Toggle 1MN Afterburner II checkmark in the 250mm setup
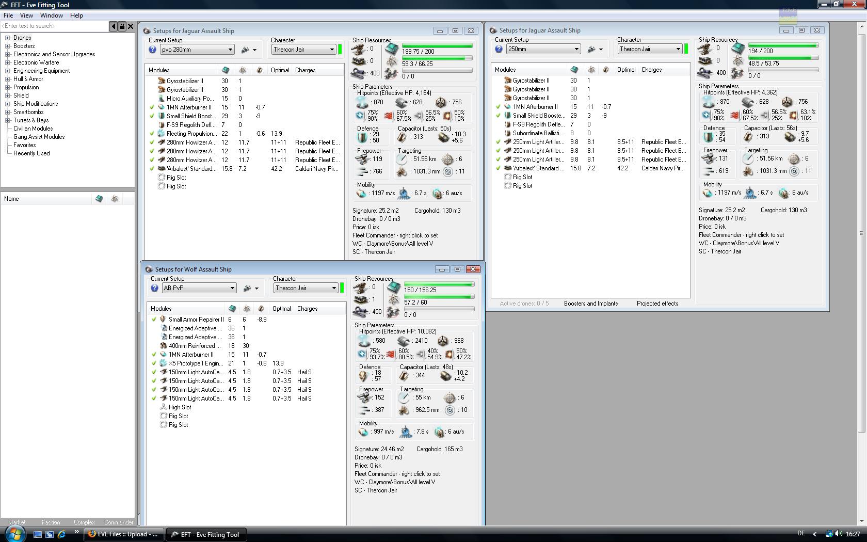 tap(499, 107)
